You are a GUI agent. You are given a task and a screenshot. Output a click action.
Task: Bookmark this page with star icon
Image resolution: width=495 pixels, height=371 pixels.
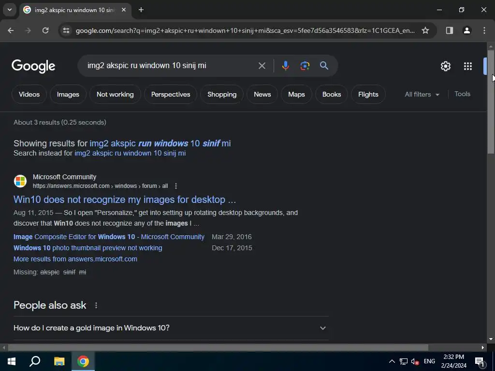tap(425, 30)
